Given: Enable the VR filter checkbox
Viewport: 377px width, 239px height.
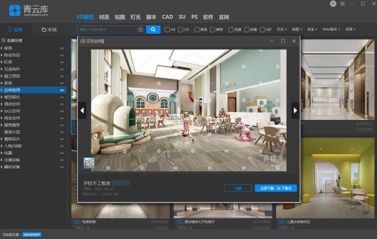Looking at the screenshot, I should [x=167, y=29].
